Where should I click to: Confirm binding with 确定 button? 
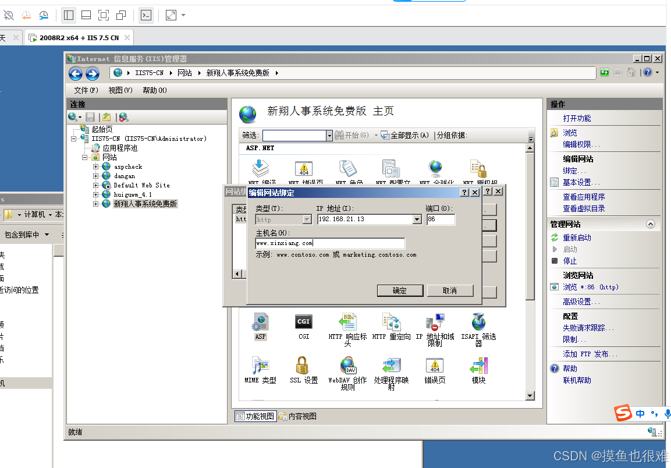tap(400, 290)
